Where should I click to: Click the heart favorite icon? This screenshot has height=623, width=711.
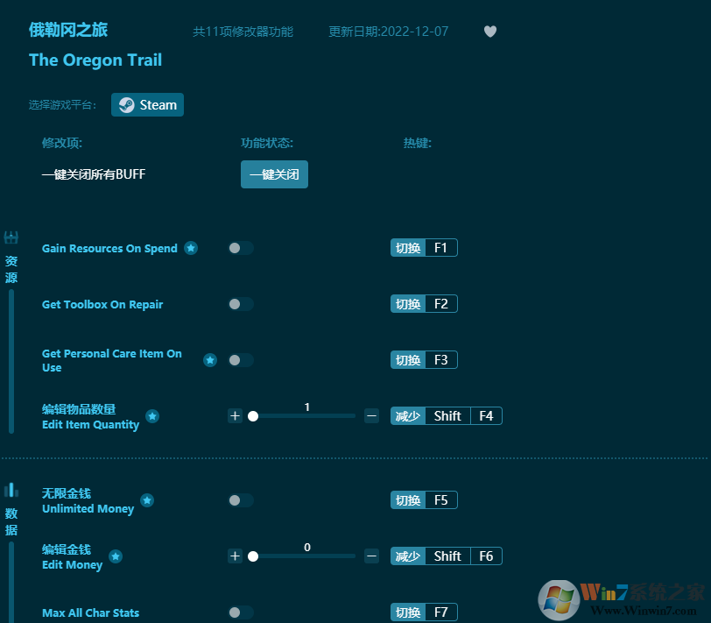489,32
